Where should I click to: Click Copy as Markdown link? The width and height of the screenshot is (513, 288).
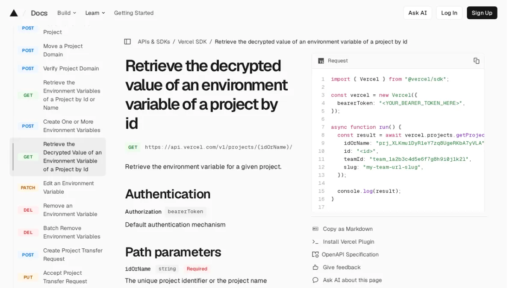point(348,229)
